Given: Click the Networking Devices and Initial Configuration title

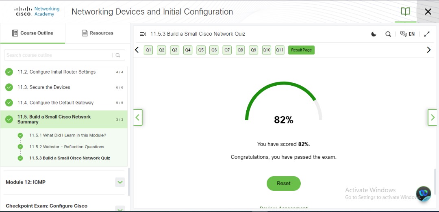Looking at the screenshot, I should 152,11.
